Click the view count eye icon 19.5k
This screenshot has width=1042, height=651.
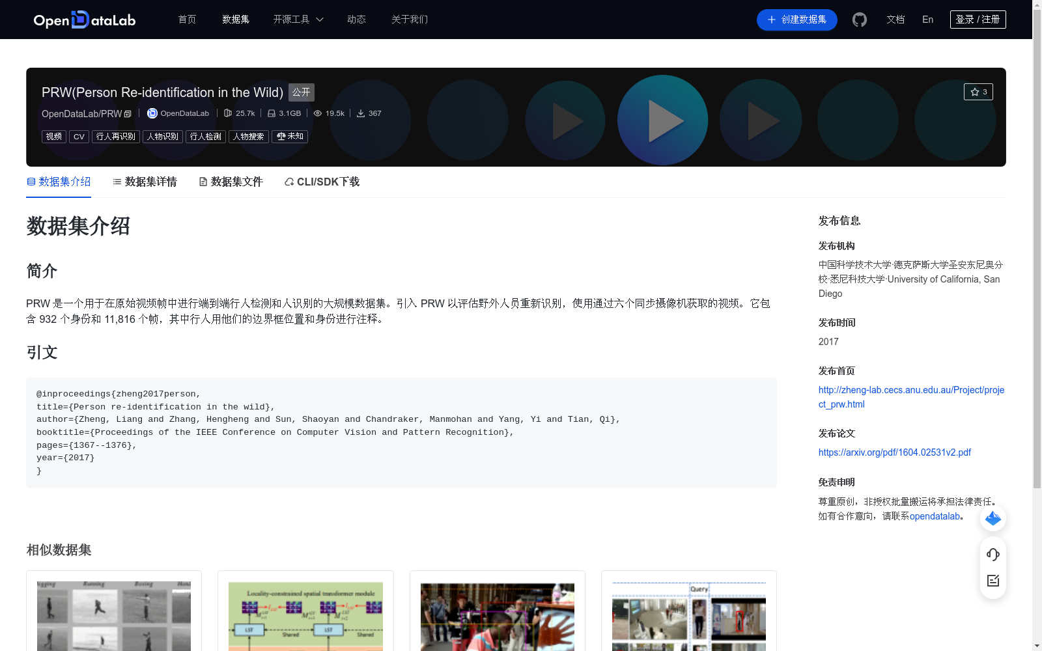coord(318,113)
